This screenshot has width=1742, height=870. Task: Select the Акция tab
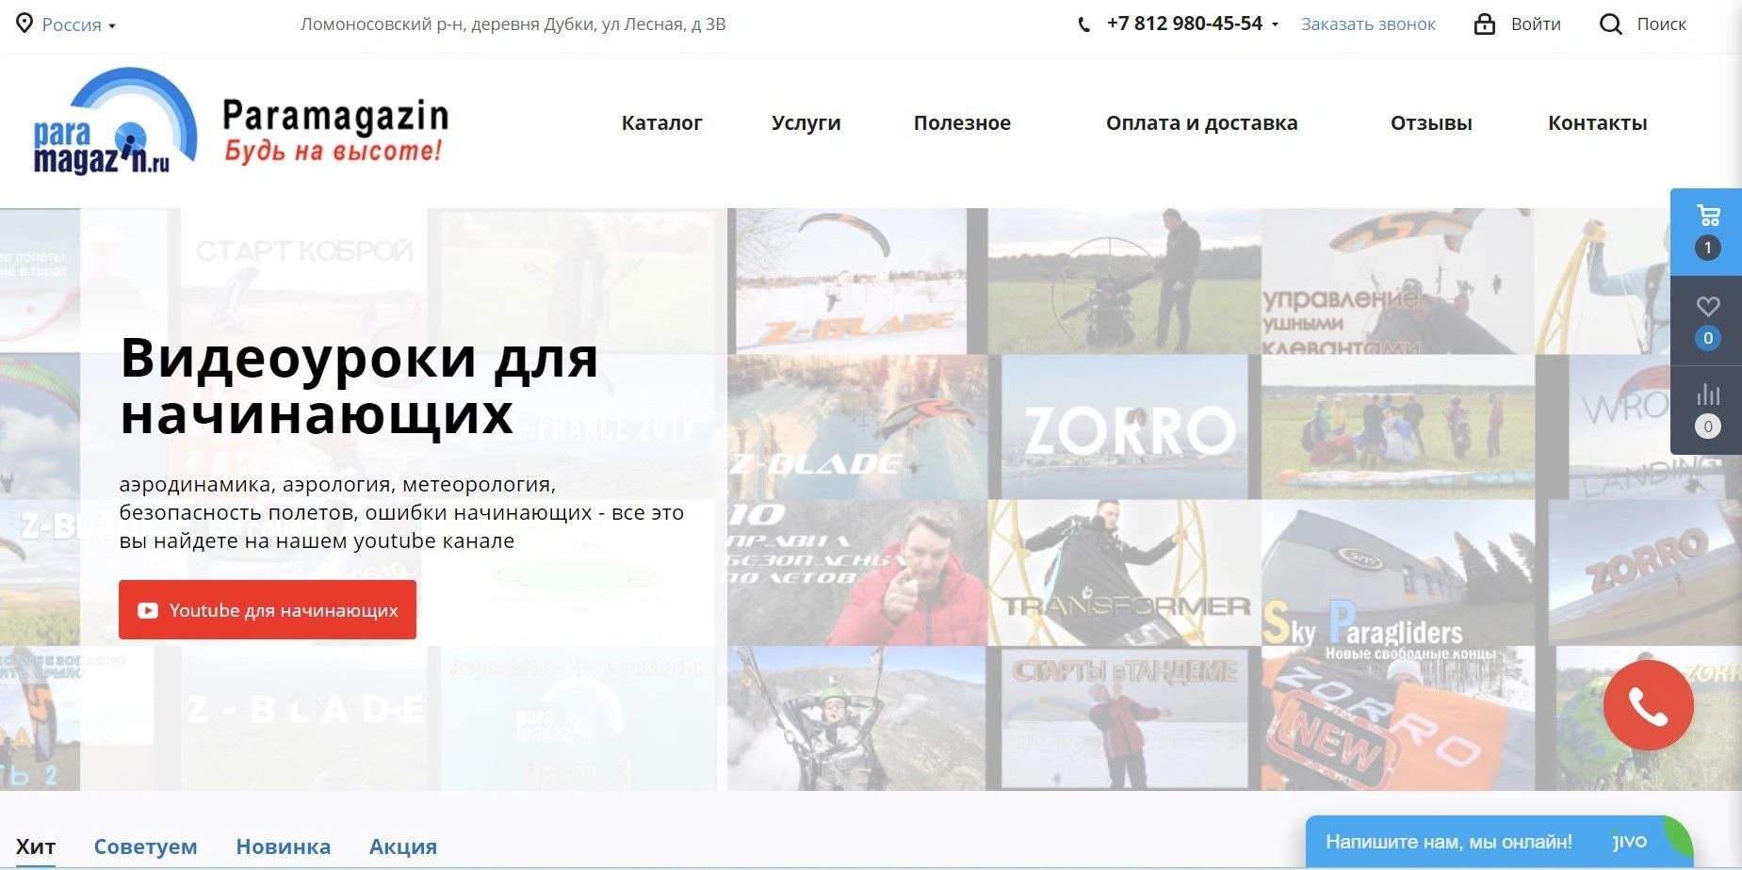pyautogui.click(x=402, y=846)
